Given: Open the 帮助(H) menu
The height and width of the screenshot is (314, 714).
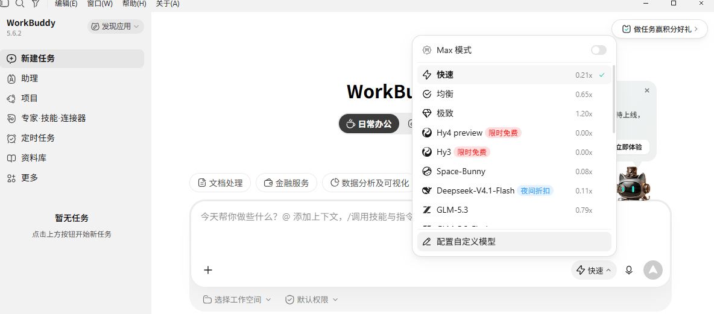Looking at the screenshot, I should pos(134,4).
